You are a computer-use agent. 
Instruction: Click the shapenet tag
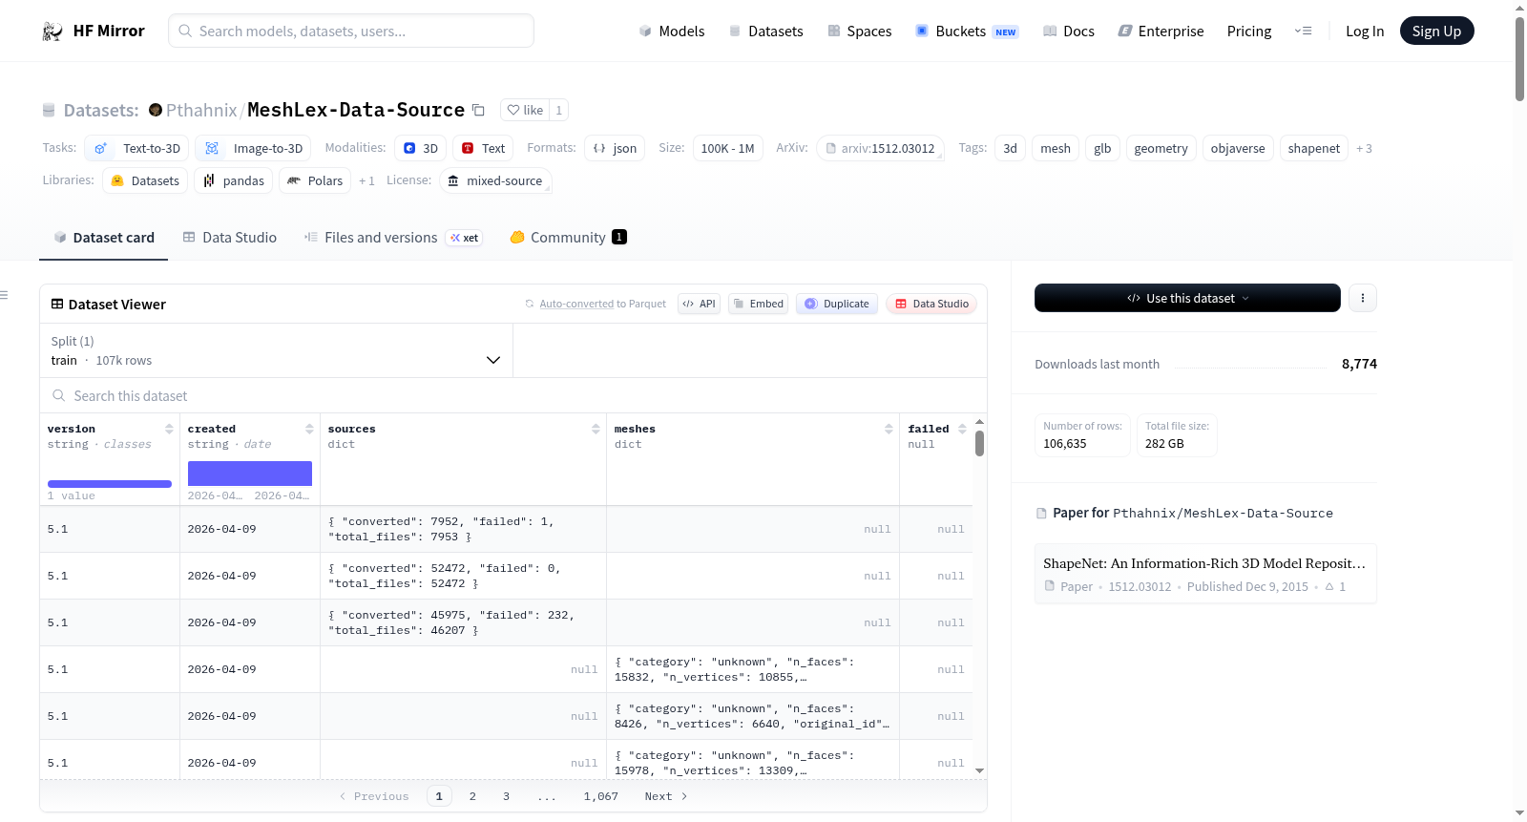[x=1314, y=148]
